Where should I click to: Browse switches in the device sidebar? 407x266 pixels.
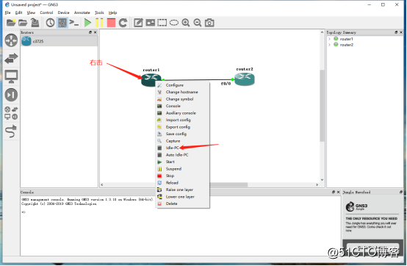point(11,58)
